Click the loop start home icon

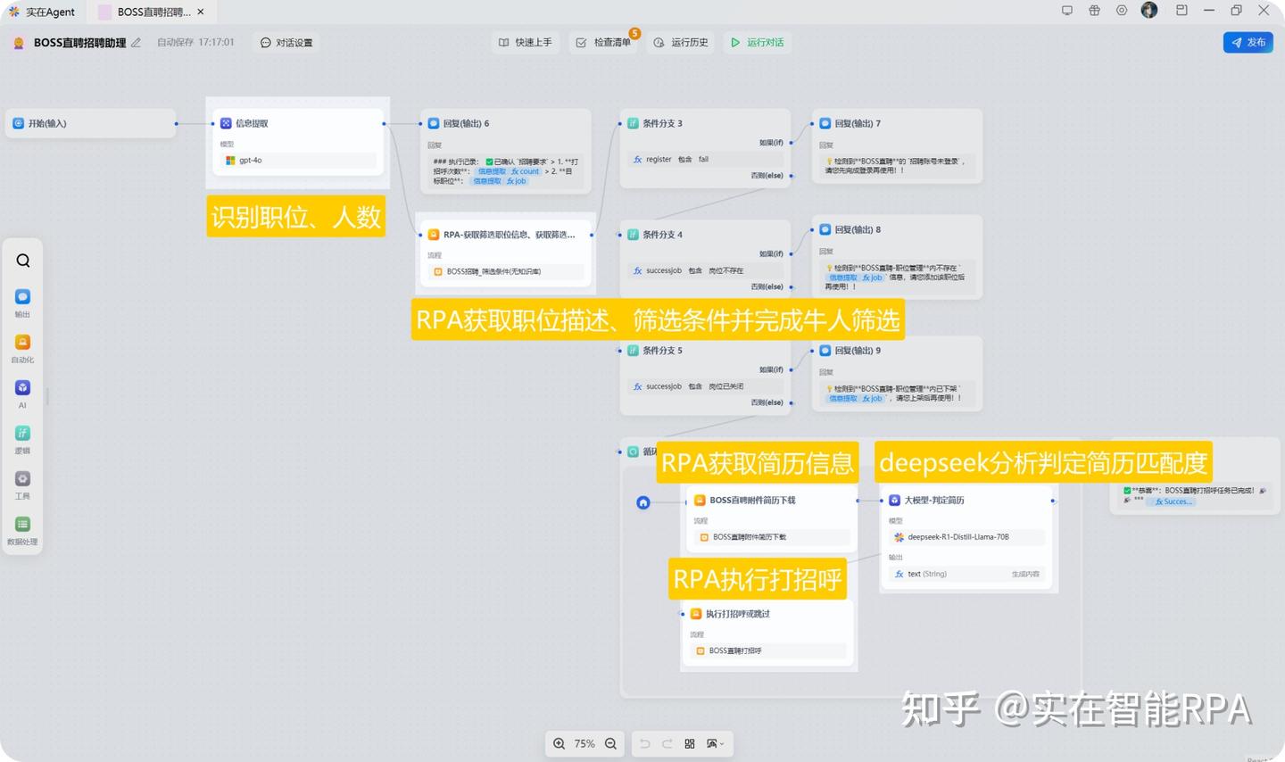[643, 502]
